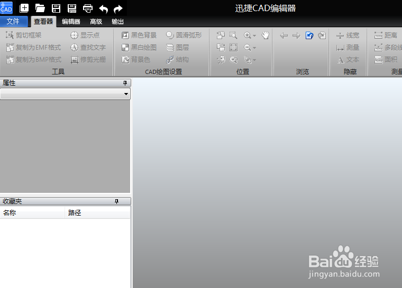402x288 pixels.
Task: Toggle 圆滑弧形 smoothing
Action: tap(184, 35)
